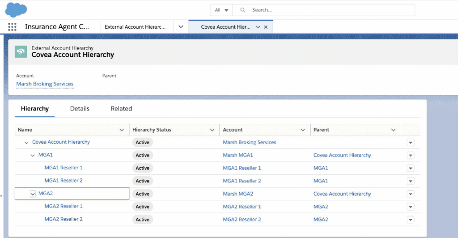Open the Hierarchy Status column header menu
The height and width of the screenshot is (238, 458).
[x=212, y=130]
